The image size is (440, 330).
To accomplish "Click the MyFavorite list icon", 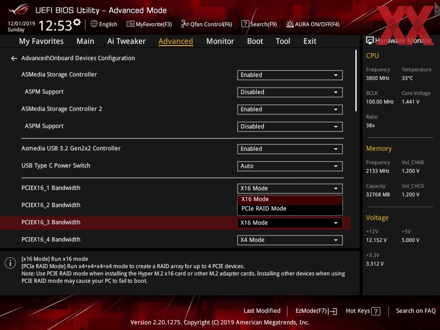I will [x=130, y=24].
